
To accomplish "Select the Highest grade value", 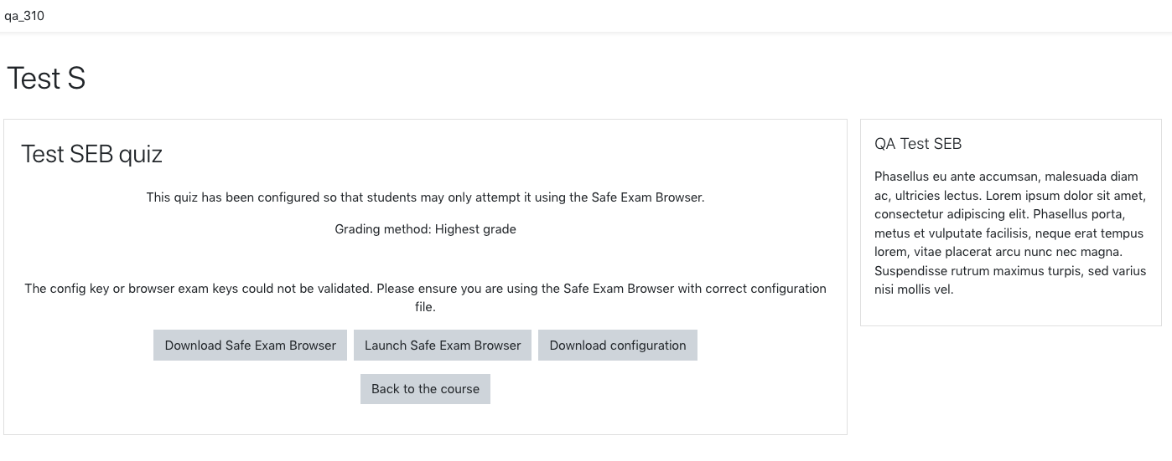I will pyautogui.click(x=475, y=228).
